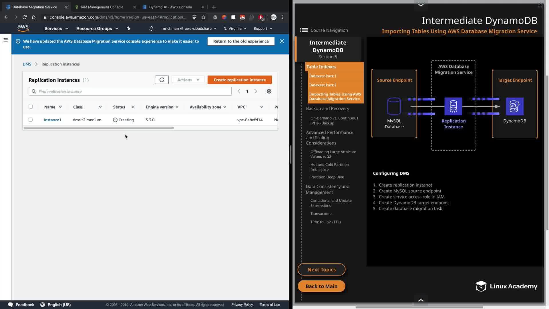Bookmark page with star icon in address bar
The width and height of the screenshot is (549, 309).
[204, 17]
